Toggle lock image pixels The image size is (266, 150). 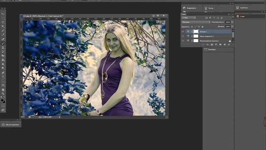click(x=195, y=27)
